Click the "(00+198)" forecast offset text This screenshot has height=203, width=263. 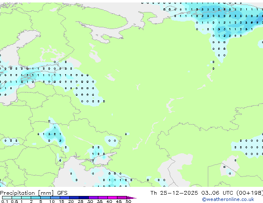click(250, 193)
